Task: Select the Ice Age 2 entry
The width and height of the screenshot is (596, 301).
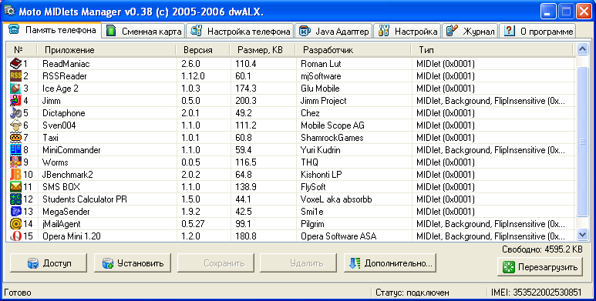Action: click(x=60, y=89)
